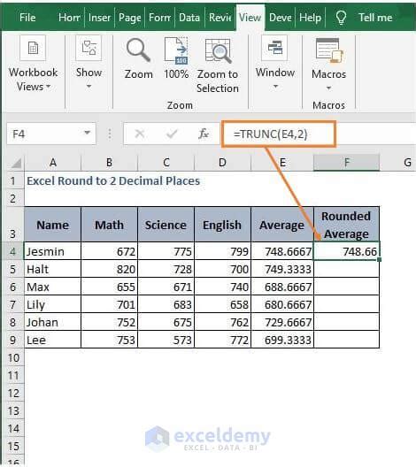Click the empty Rounded Average cell for Halt
Viewport: 416px width, 467px height.
tap(347, 269)
